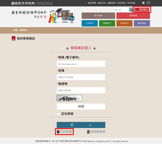Click the person icon beside 註冊新帳號

point(88,132)
